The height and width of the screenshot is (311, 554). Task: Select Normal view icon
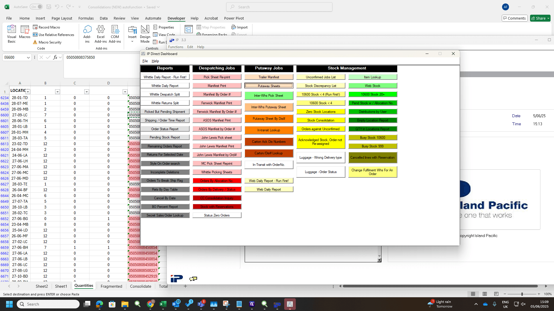473,294
